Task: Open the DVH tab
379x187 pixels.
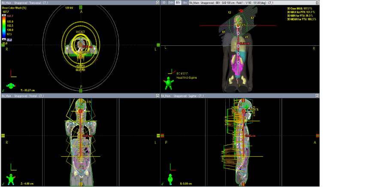Action: tap(171, 3)
